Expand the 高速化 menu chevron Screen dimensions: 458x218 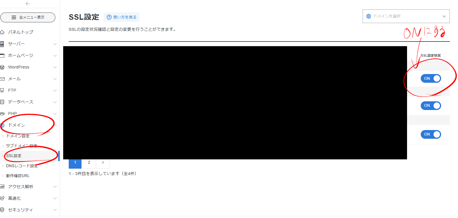click(55, 198)
